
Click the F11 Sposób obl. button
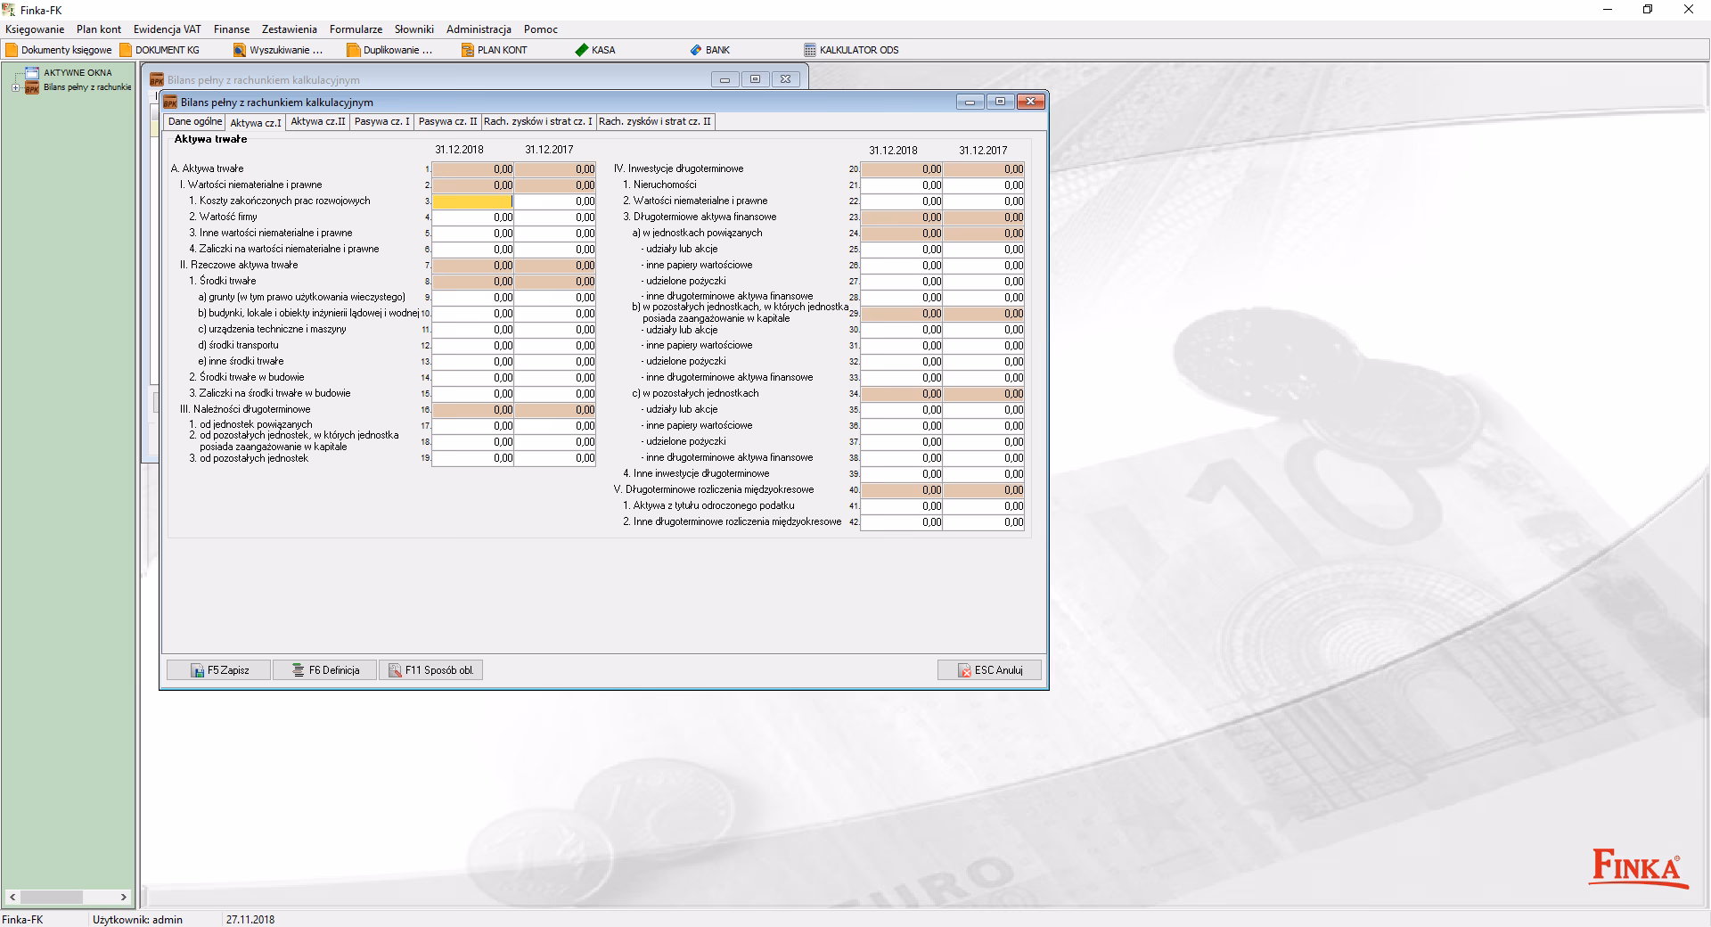click(431, 670)
